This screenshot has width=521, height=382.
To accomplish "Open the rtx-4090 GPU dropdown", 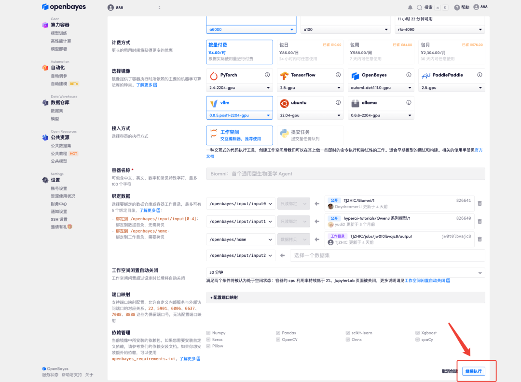I will (x=440, y=29).
